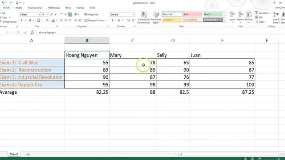The height and width of the screenshot is (160, 285).
Task: Open font size dropdown
Action: [x=48, y=14]
